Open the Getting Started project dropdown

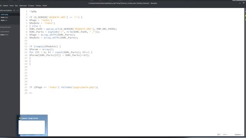(6, 27)
